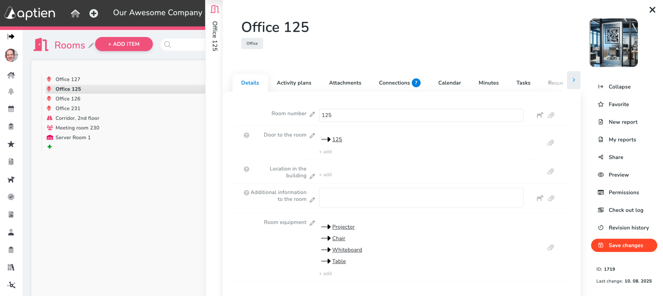Click the pencil icon beside Rooms title

tap(91, 45)
